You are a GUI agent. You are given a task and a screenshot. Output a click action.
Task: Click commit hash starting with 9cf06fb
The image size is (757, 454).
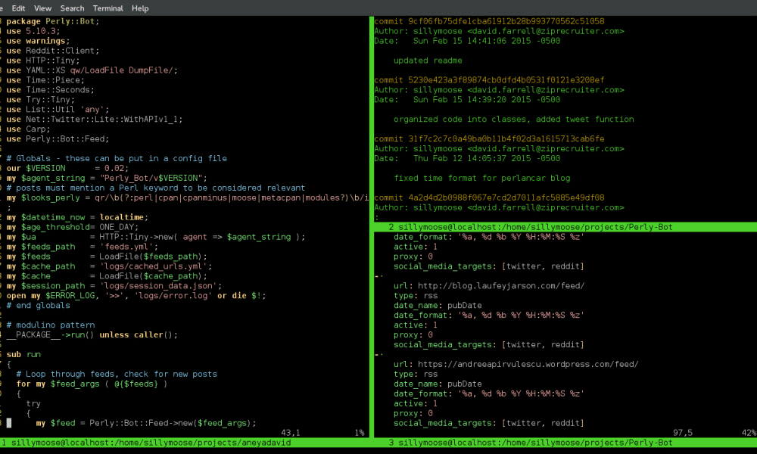506,21
